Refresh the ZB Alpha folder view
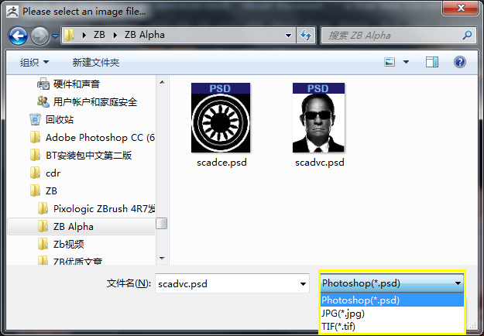The width and height of the screenshot is (484, 336). [x=306, y=36]
